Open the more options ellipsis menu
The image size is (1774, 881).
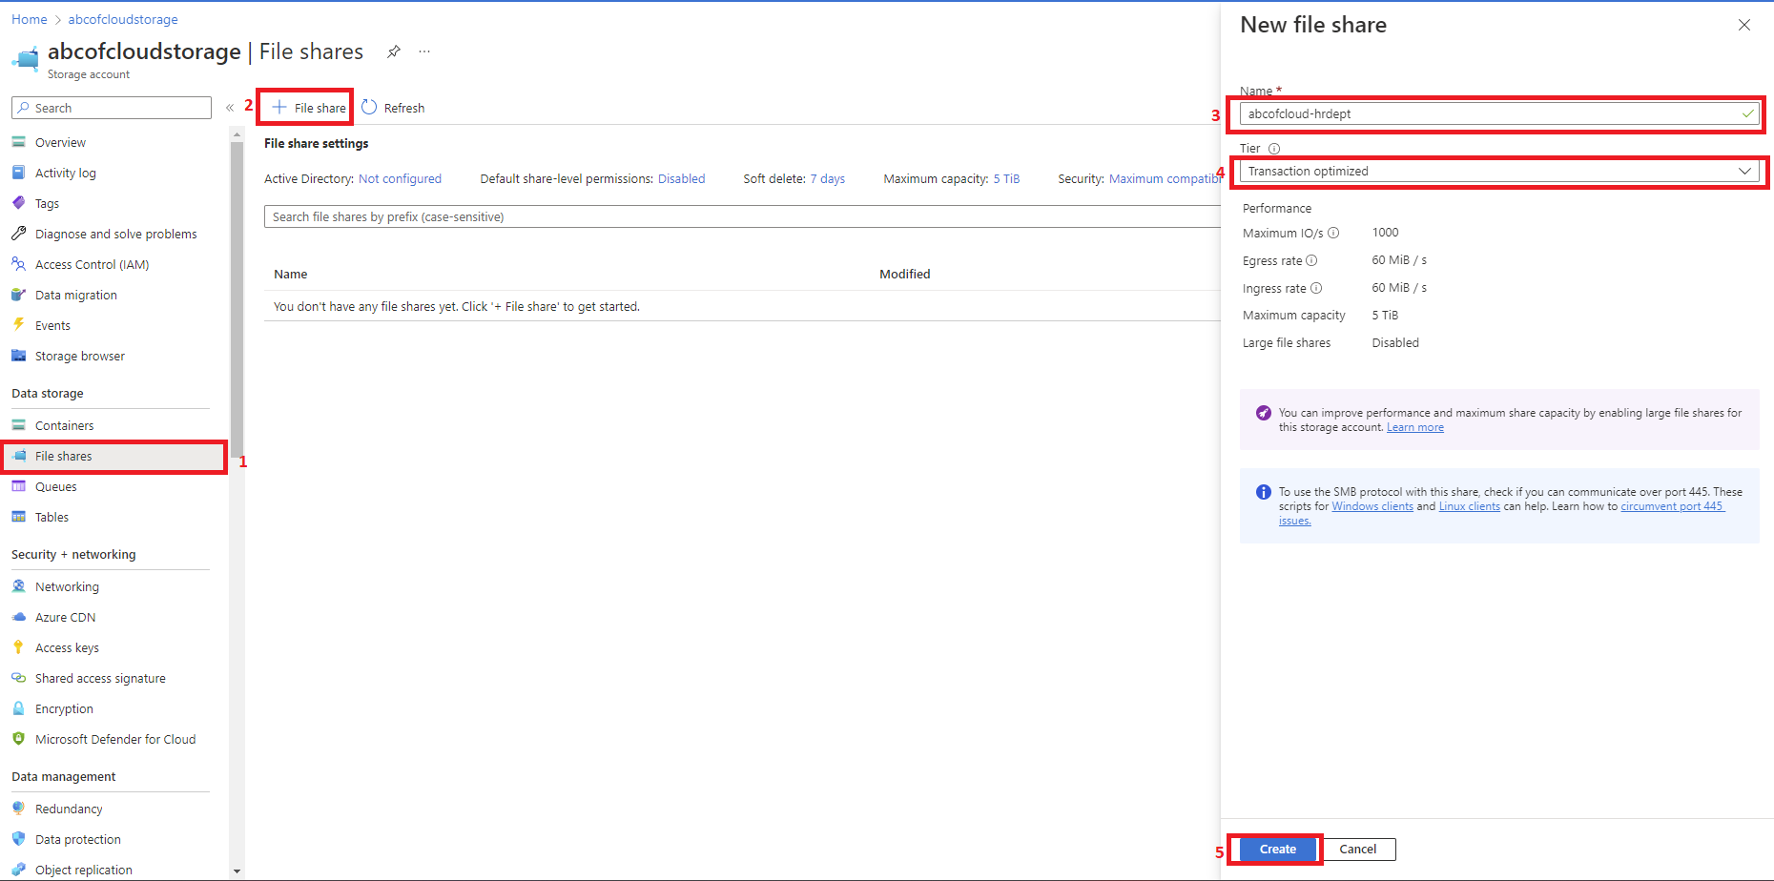point(424,51)
